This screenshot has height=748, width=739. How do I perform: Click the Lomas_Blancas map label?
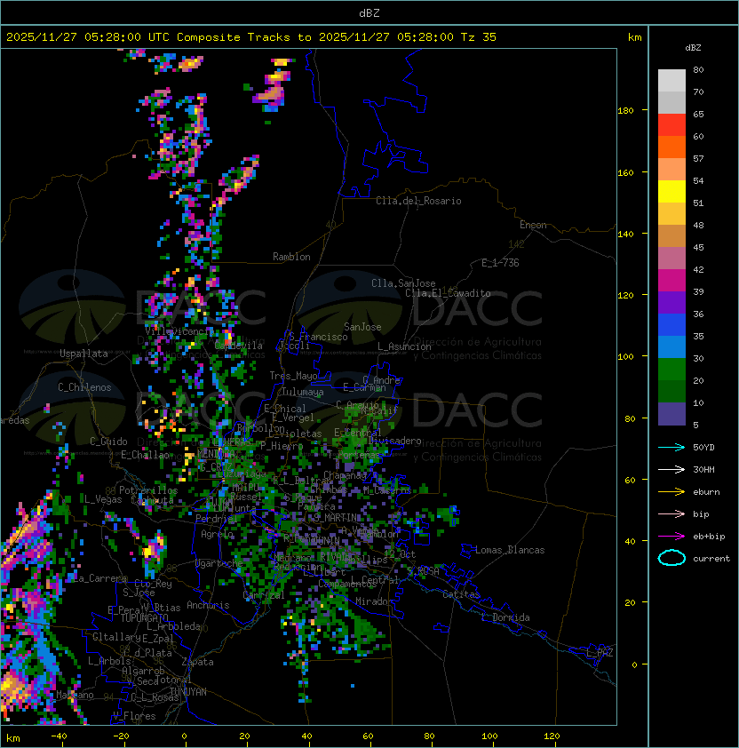tap(510, 550)
